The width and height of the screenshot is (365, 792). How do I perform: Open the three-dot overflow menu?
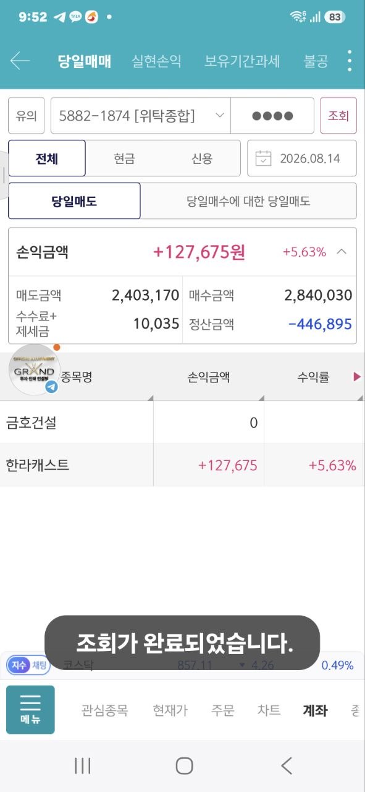click(x=350, y=61)
